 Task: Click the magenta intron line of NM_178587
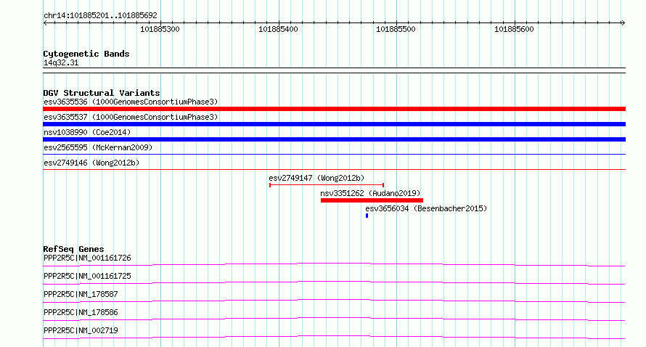point(334,300)
